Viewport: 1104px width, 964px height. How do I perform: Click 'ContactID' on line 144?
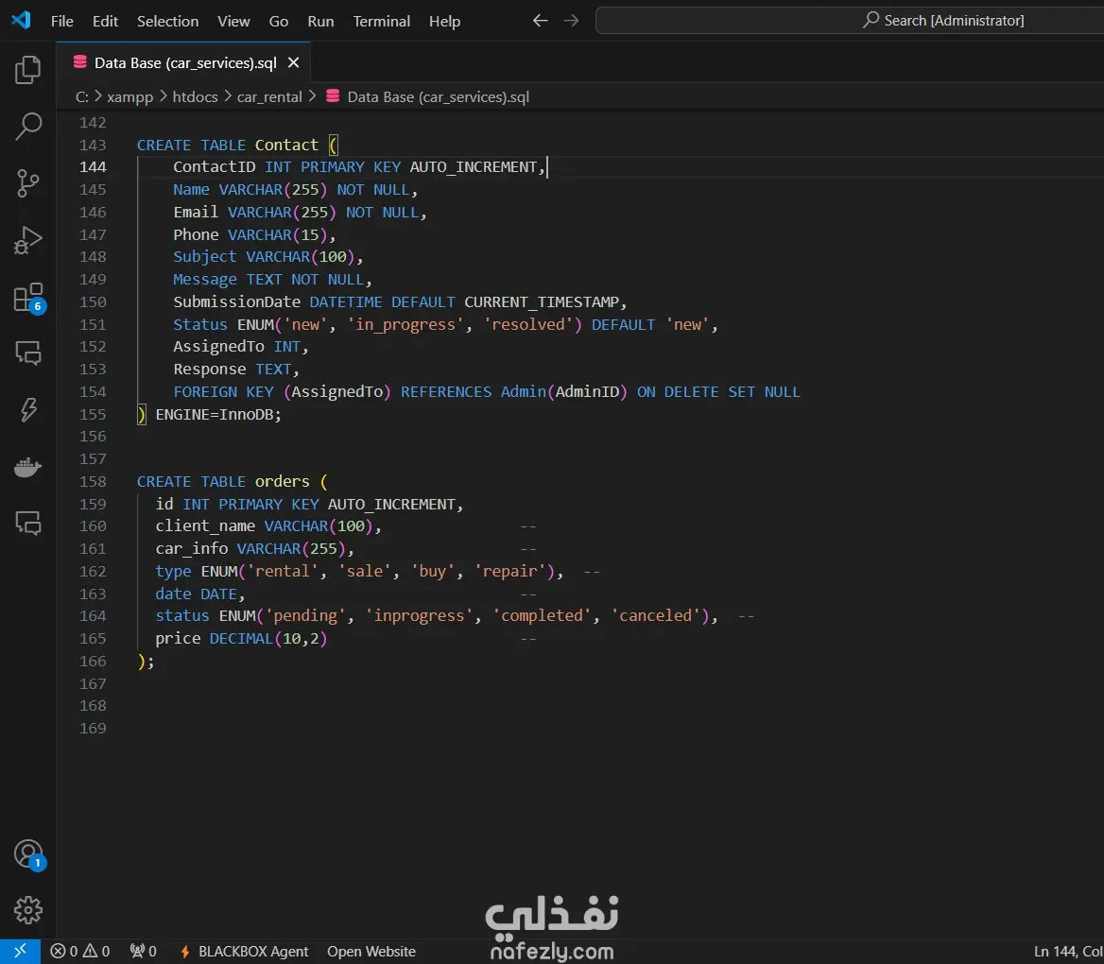214,167
